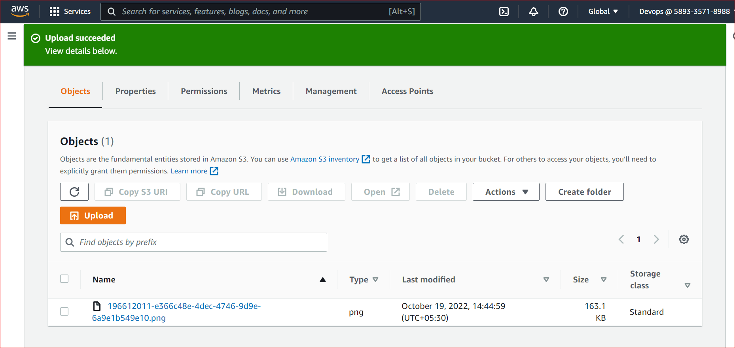735x348 pixels.
Task: Select all objects checkbox in header
Action: click(64, 279)
